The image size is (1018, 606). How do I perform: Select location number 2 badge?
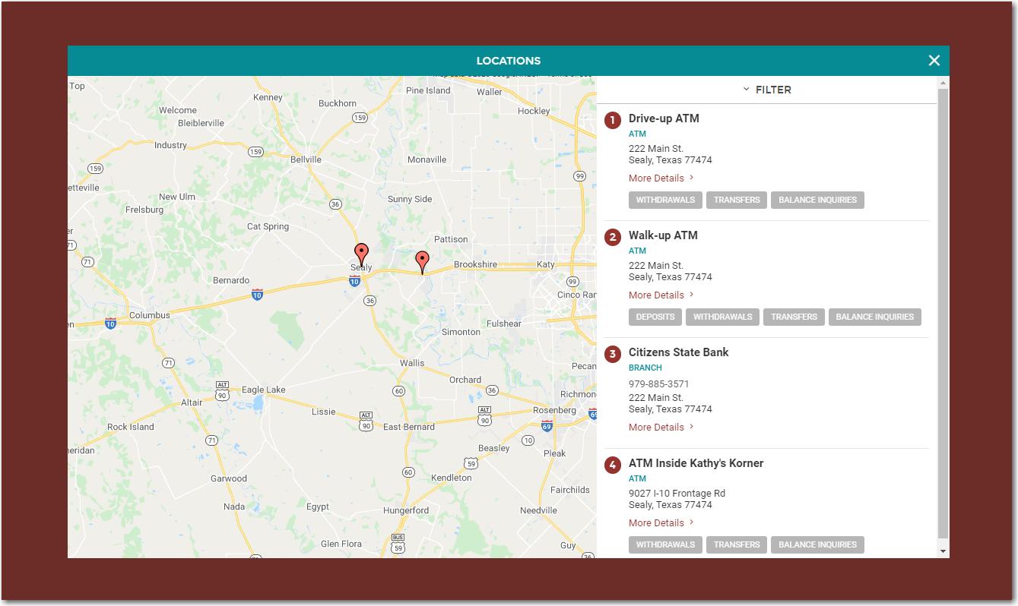pyautogui.click(x=613, y=237)
